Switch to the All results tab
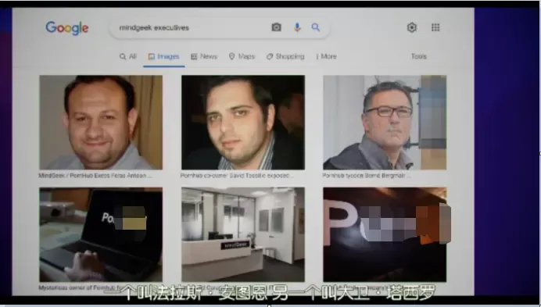This screenshot has width=541, height=307. (x=128, y=56)
